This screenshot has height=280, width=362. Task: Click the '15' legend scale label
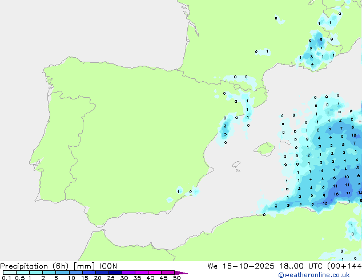coord(85,278)
